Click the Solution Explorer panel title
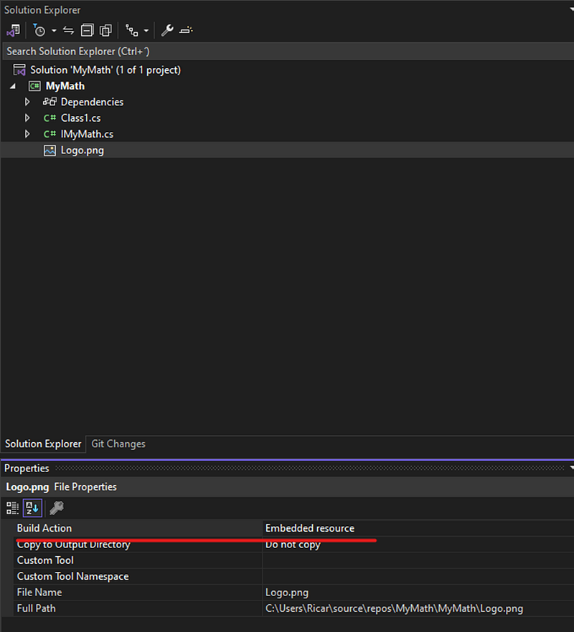 point(42,10)
